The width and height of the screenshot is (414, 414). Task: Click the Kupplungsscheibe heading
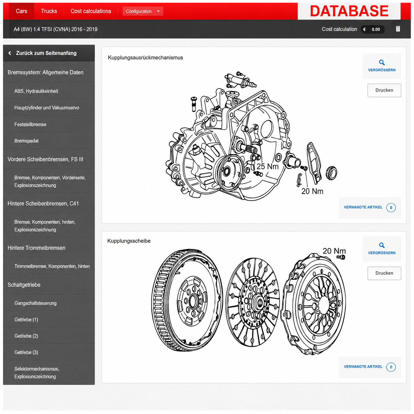(129, 241)
